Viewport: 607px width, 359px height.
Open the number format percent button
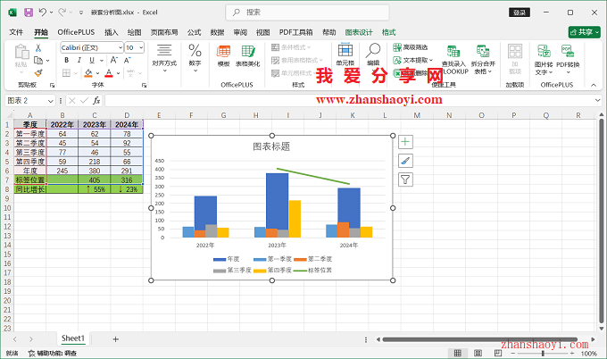click(195, 58)
